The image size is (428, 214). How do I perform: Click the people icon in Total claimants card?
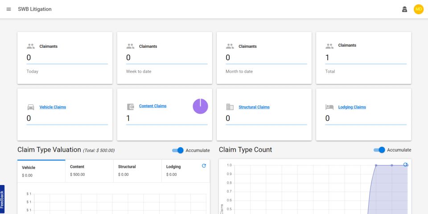[329, 46]
